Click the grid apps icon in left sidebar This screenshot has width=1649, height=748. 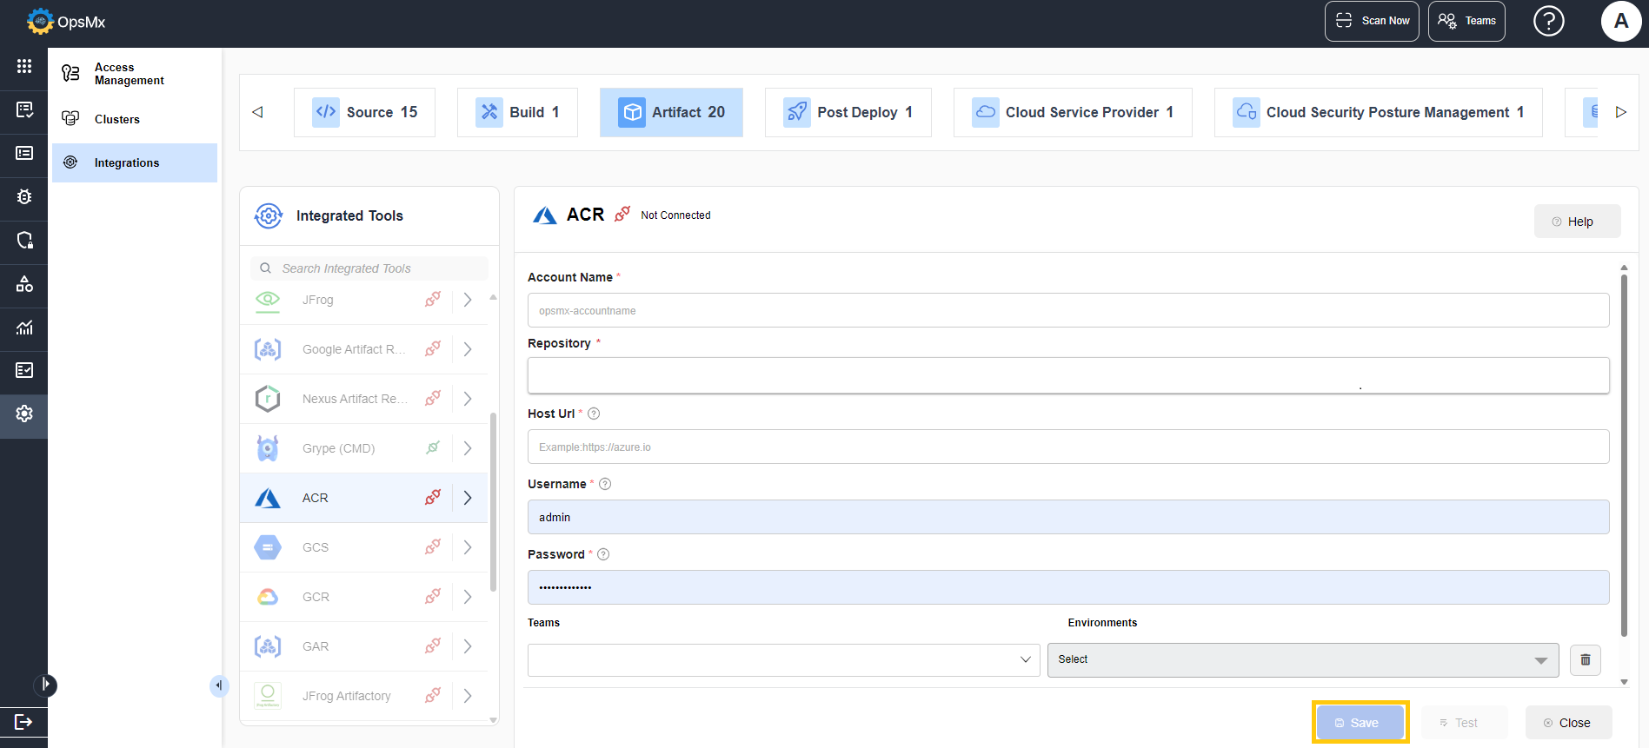click(24, 66)
